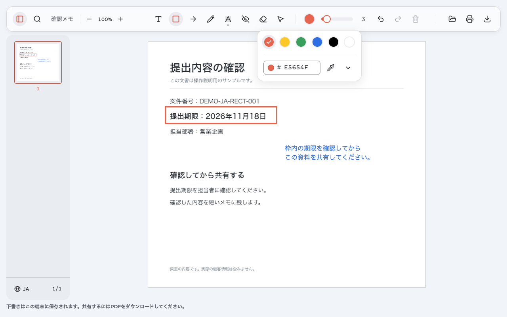
Task: Open the JA language selector
Action: [22, 289]
